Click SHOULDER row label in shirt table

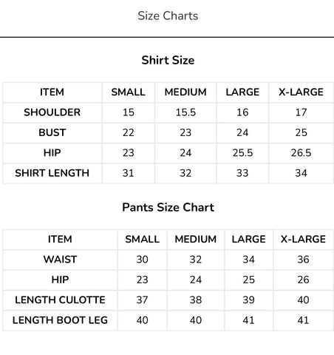pyautogui.click(x=52, y=112)
